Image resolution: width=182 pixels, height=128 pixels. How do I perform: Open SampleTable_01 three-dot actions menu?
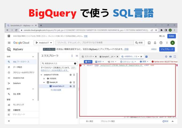[74, 86]
